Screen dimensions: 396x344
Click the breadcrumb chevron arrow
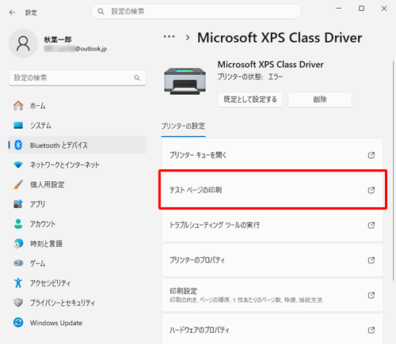point(188,37)
